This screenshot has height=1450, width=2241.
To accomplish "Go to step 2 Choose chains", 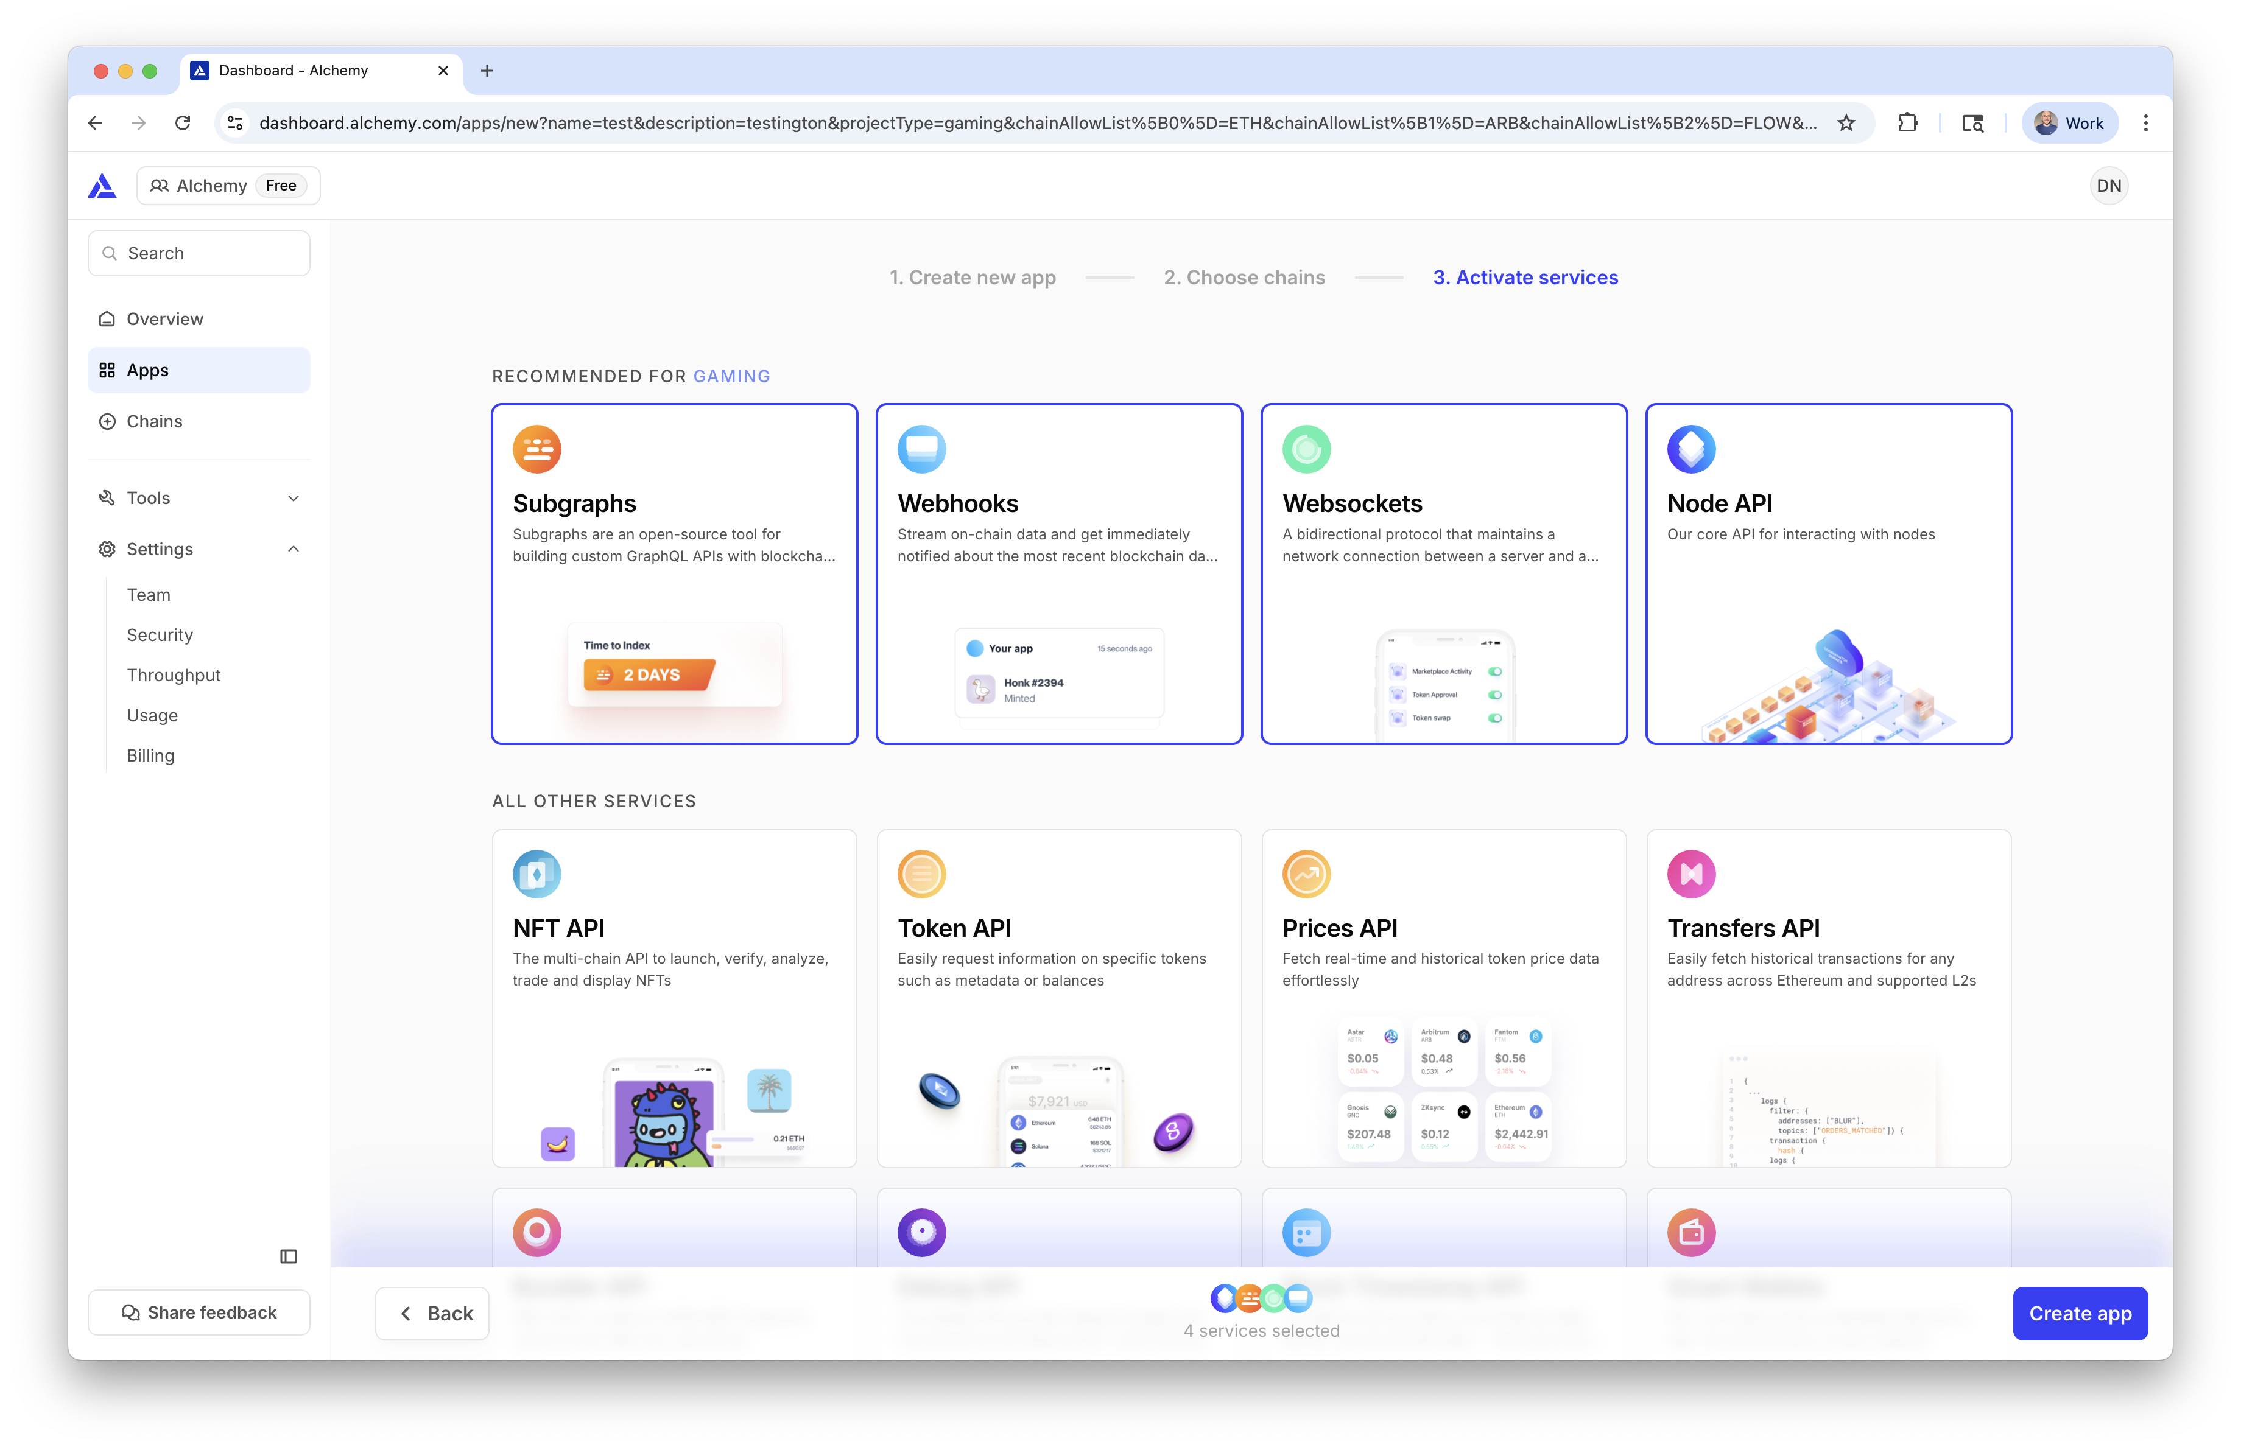I will (x=1243, y=278).
